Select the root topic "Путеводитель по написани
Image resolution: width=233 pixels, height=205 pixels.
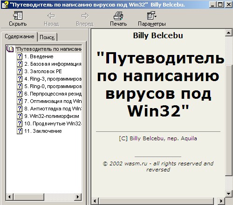pos(48,49)
